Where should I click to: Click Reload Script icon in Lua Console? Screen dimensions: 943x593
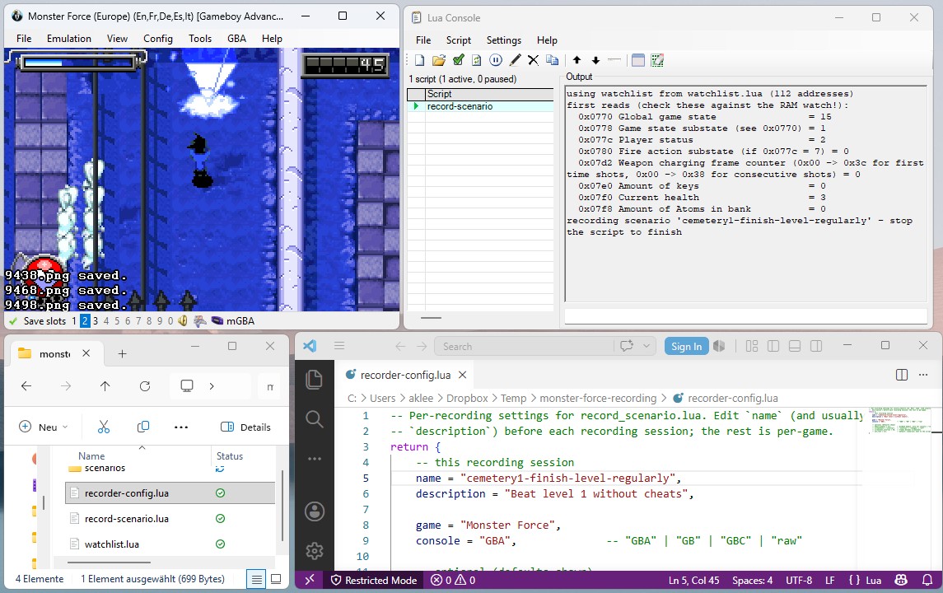[476, 60]
